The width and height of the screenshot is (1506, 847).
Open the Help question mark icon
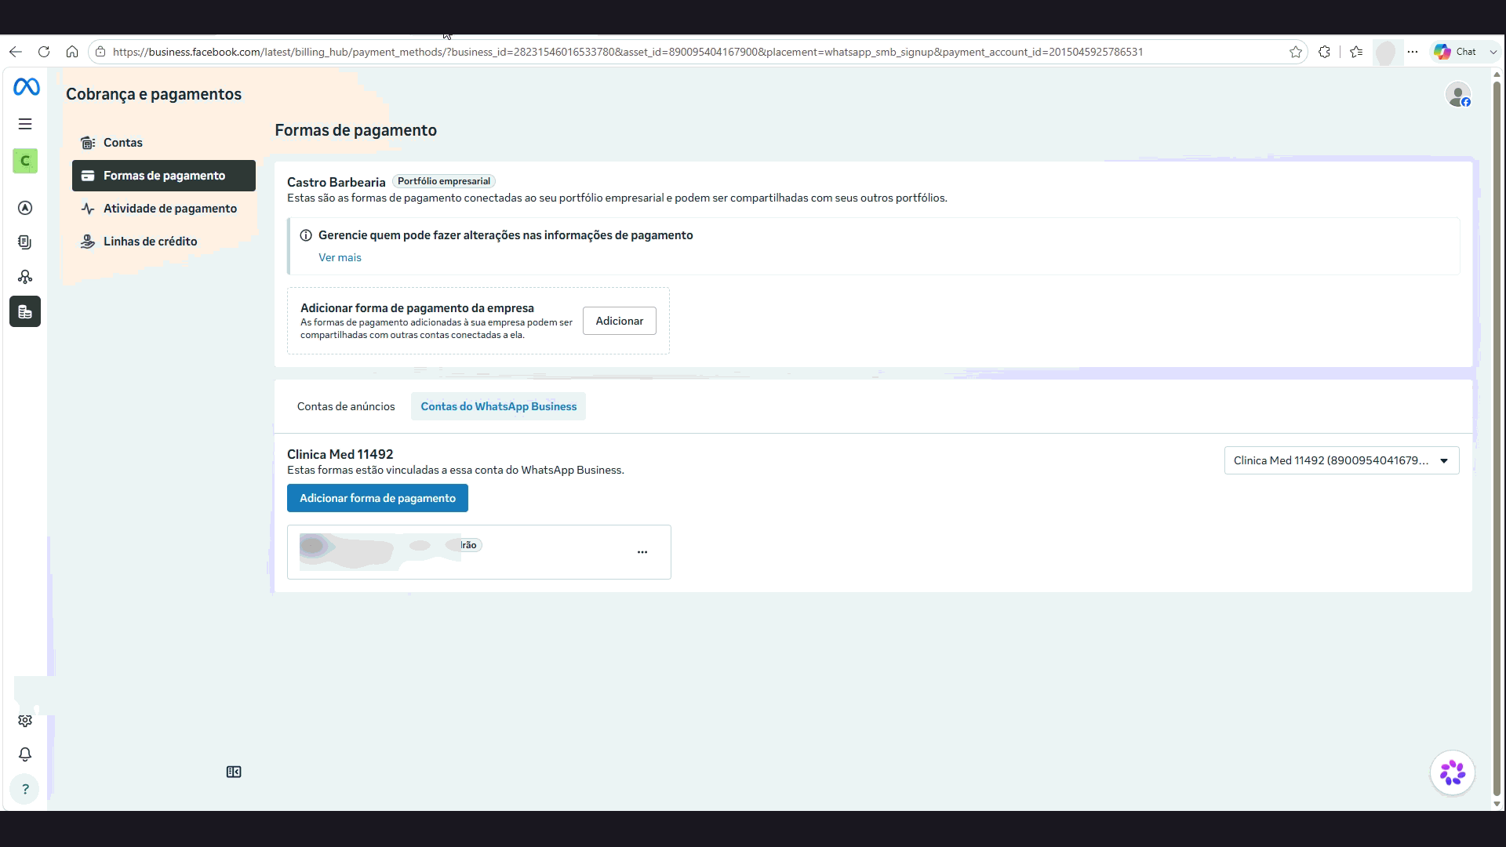point(25,789)
